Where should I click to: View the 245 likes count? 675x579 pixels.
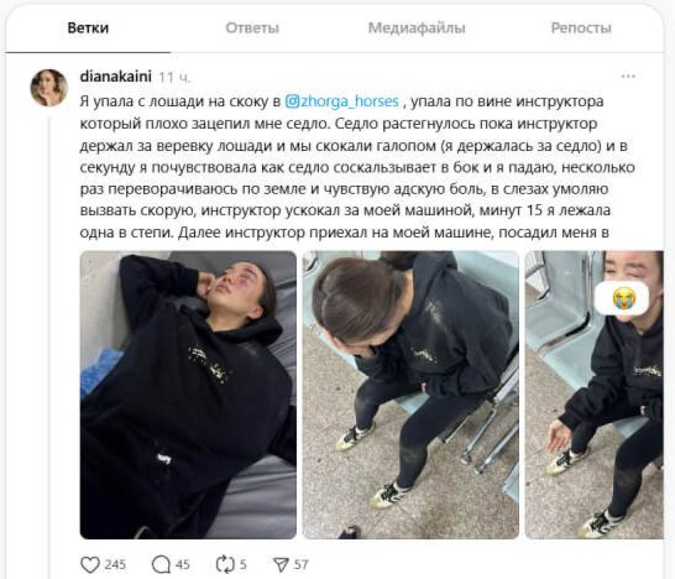tap(115, 564)
